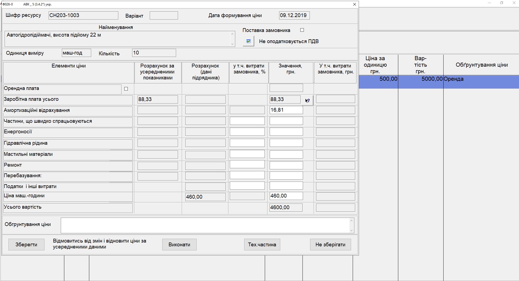Click Частини, що швидко спрацьовуються percent field
Viewport: 519px width, 281px height.
pyautogui.click(x=247, y=121)
